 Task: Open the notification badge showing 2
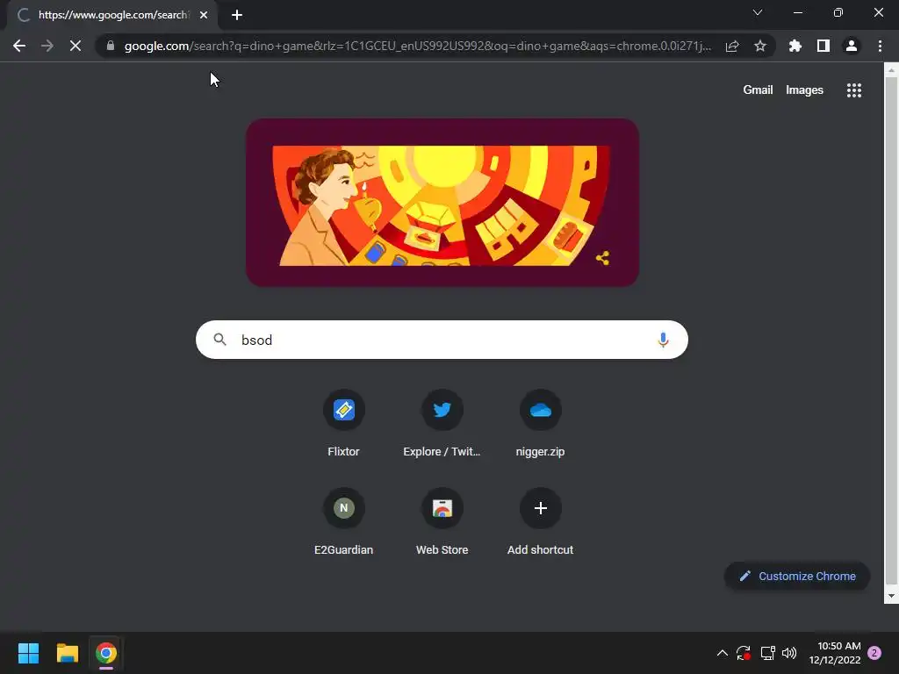874,653
